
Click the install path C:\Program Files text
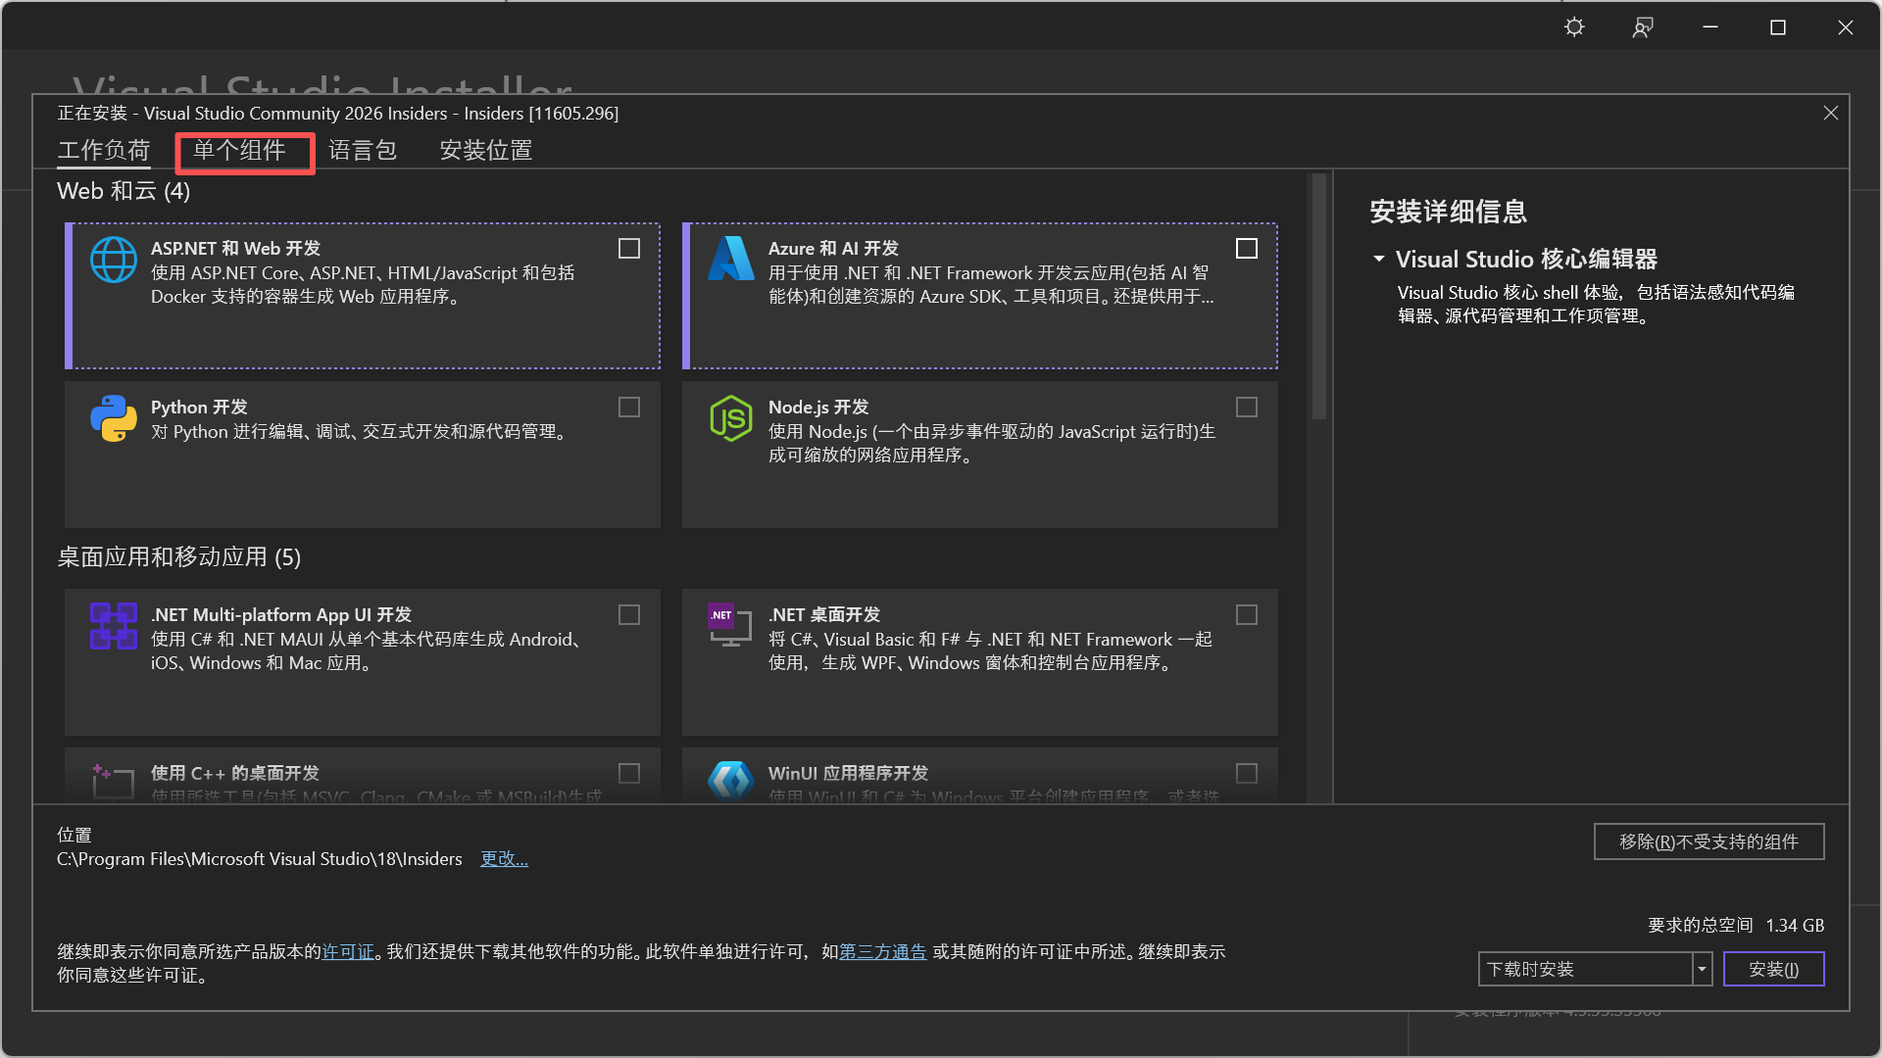coord(260,859)
